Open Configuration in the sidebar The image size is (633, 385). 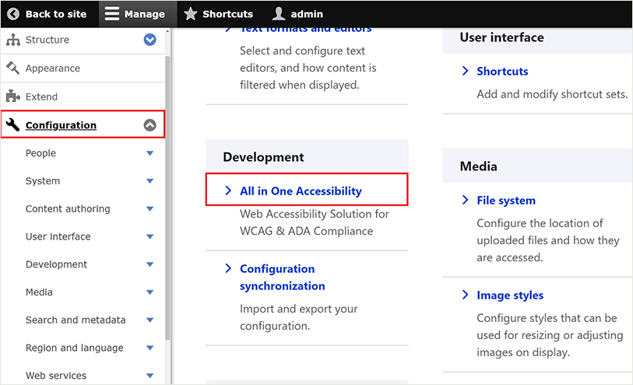point(61,125)
